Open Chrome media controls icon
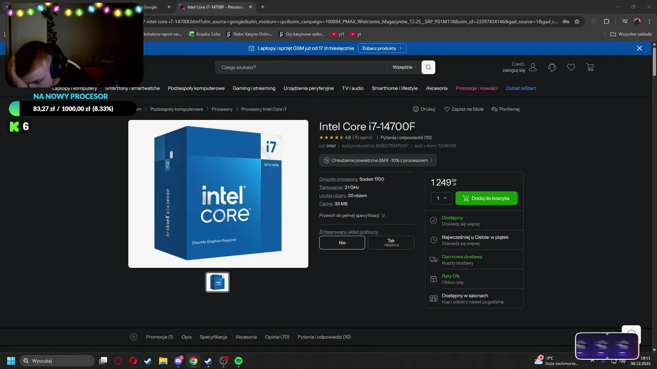 tap(625, 22)
